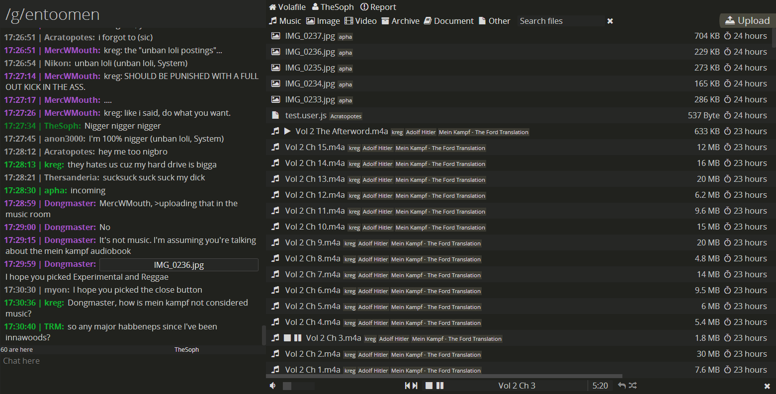776x394 pixels.
Task: Open the file Vol 2 Ch 10.m4a
Action: (315, 227)
